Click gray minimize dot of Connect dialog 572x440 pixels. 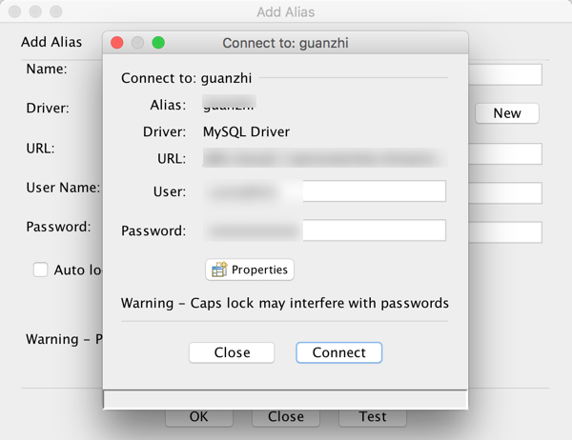click(x=138, y=43)
